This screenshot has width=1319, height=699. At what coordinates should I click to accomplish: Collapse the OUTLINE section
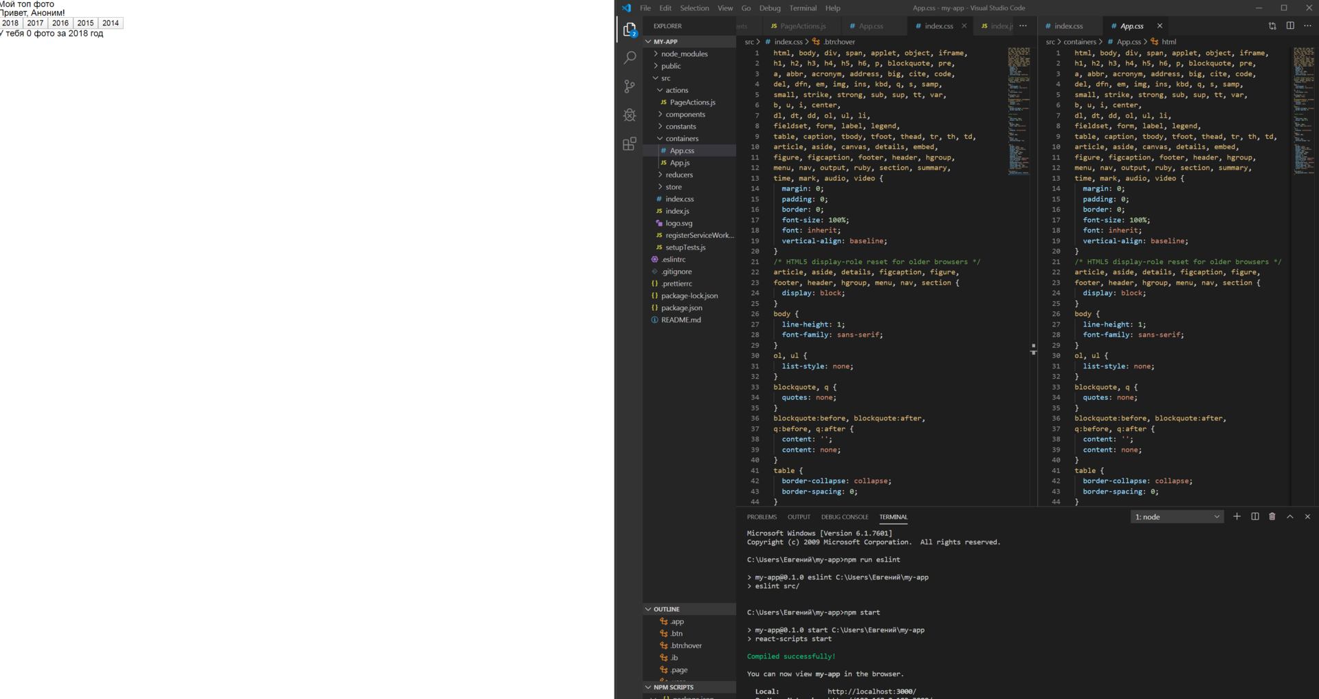point(689,609)
